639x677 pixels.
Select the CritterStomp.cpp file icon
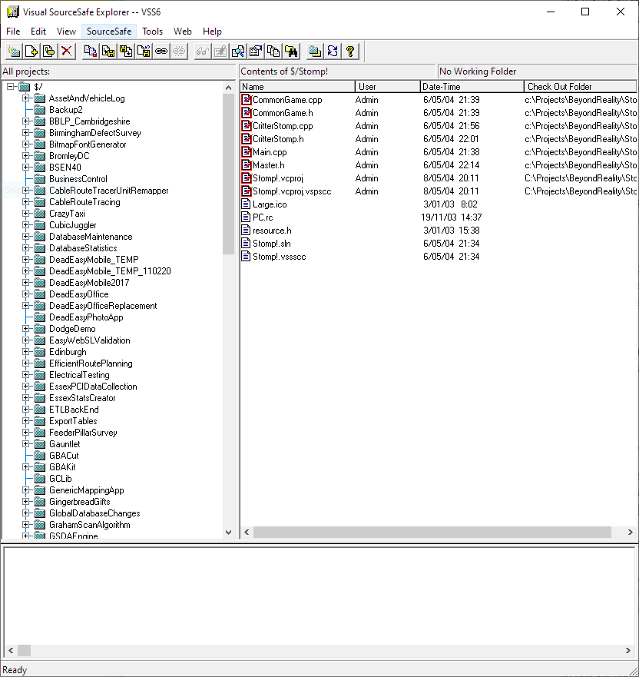(247, 126)
